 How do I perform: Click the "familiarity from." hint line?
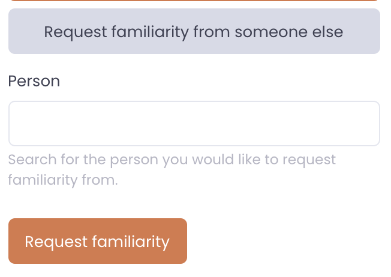pos(63,180)
